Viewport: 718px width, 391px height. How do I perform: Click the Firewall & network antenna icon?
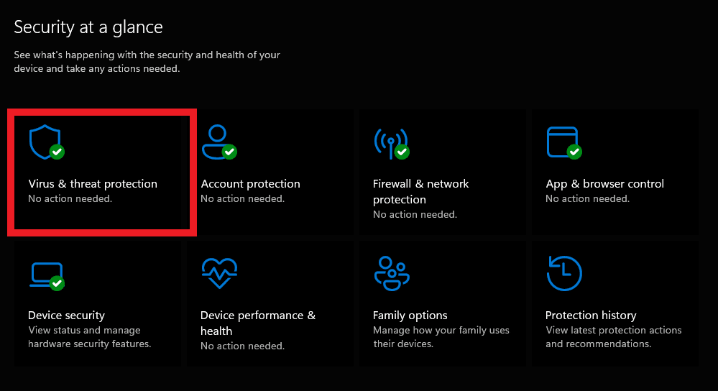pyautogui.click(x=390, y=142)
